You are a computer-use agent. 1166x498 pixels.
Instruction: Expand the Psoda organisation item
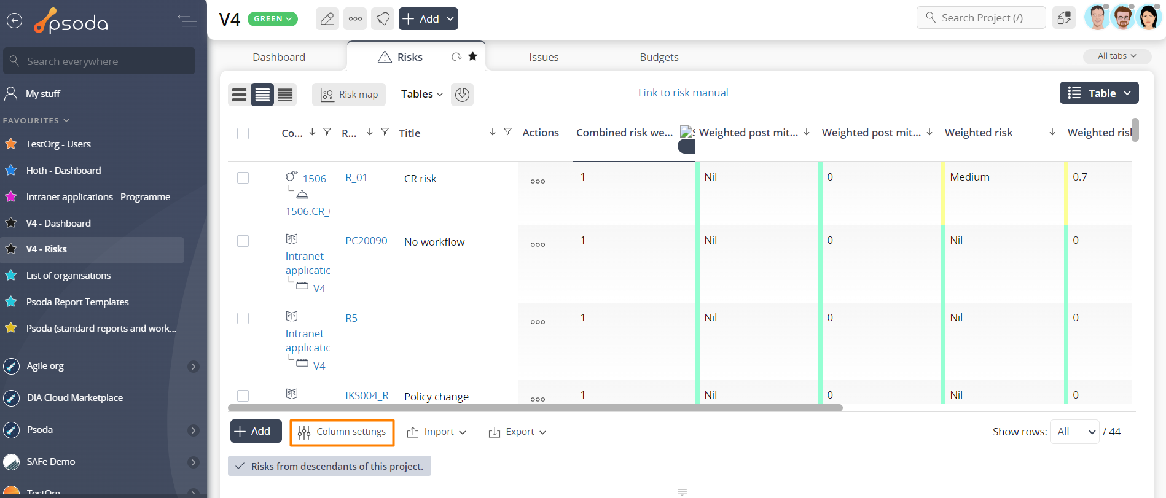[x=193, y=430]
